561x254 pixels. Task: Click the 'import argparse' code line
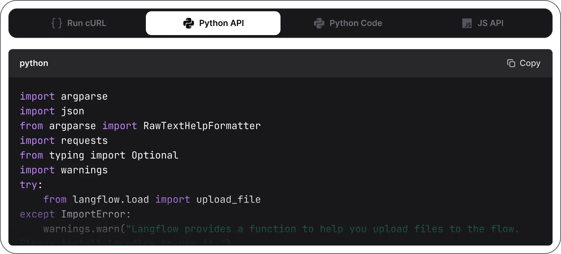[x=64, y=96]
